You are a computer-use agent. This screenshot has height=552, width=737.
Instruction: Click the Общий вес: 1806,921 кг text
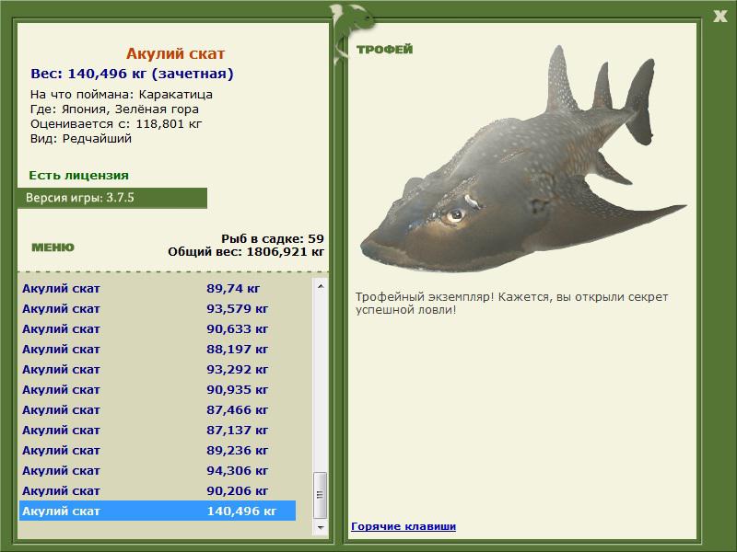pyautogui.click(x=246, y=251)
